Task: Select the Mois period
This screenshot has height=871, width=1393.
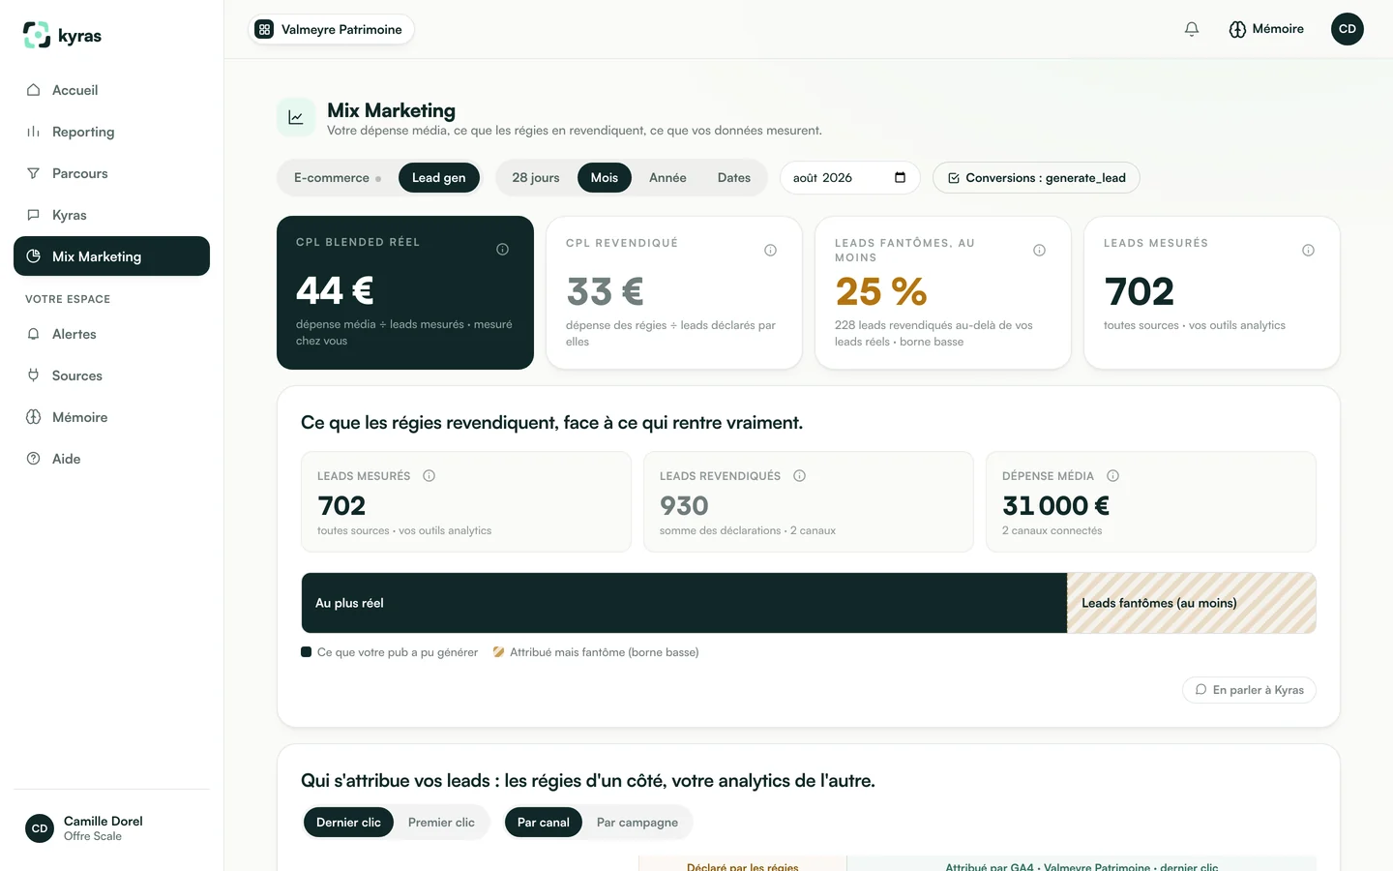Action: click(x=605, y=178)
